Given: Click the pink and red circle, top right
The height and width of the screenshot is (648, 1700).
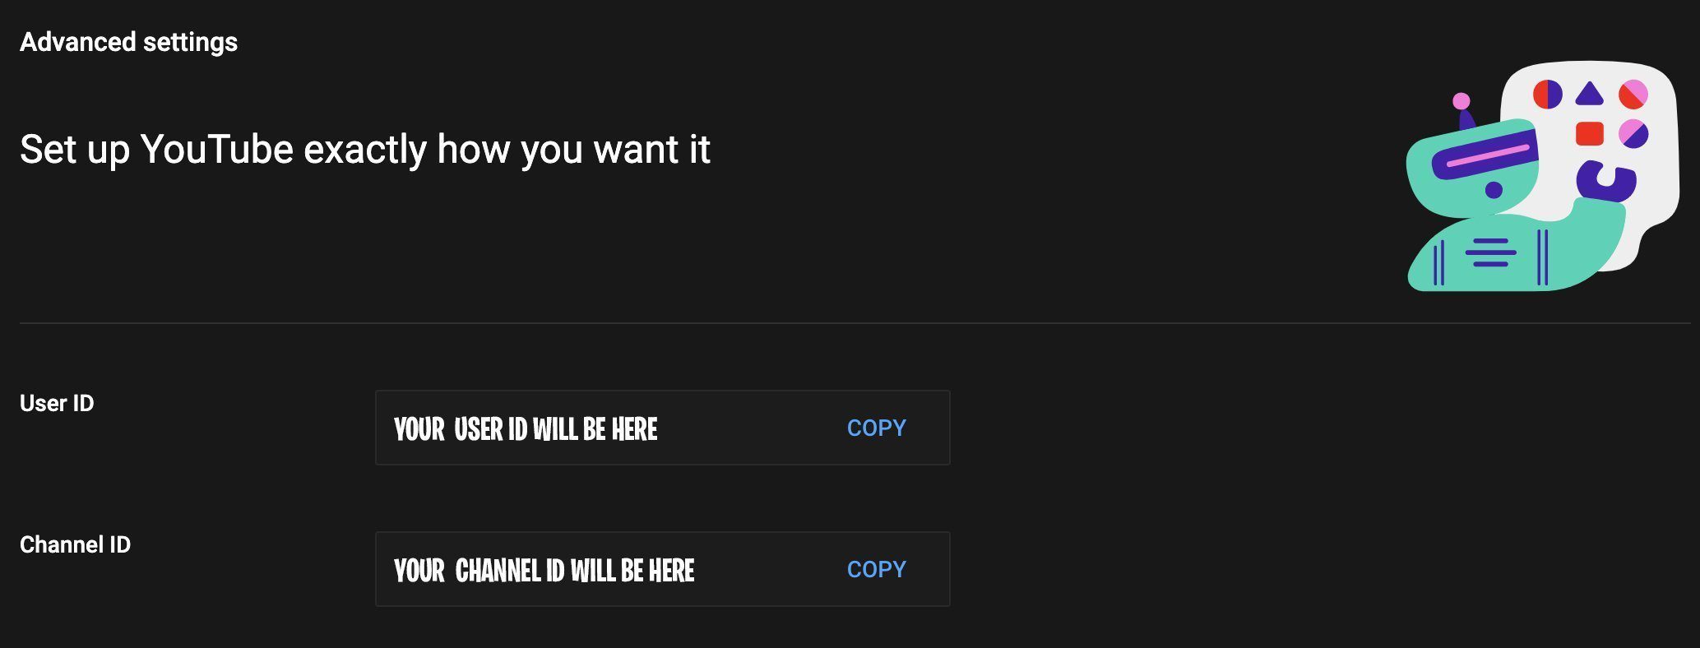Looking at the screenshot, I should 1633,95.
